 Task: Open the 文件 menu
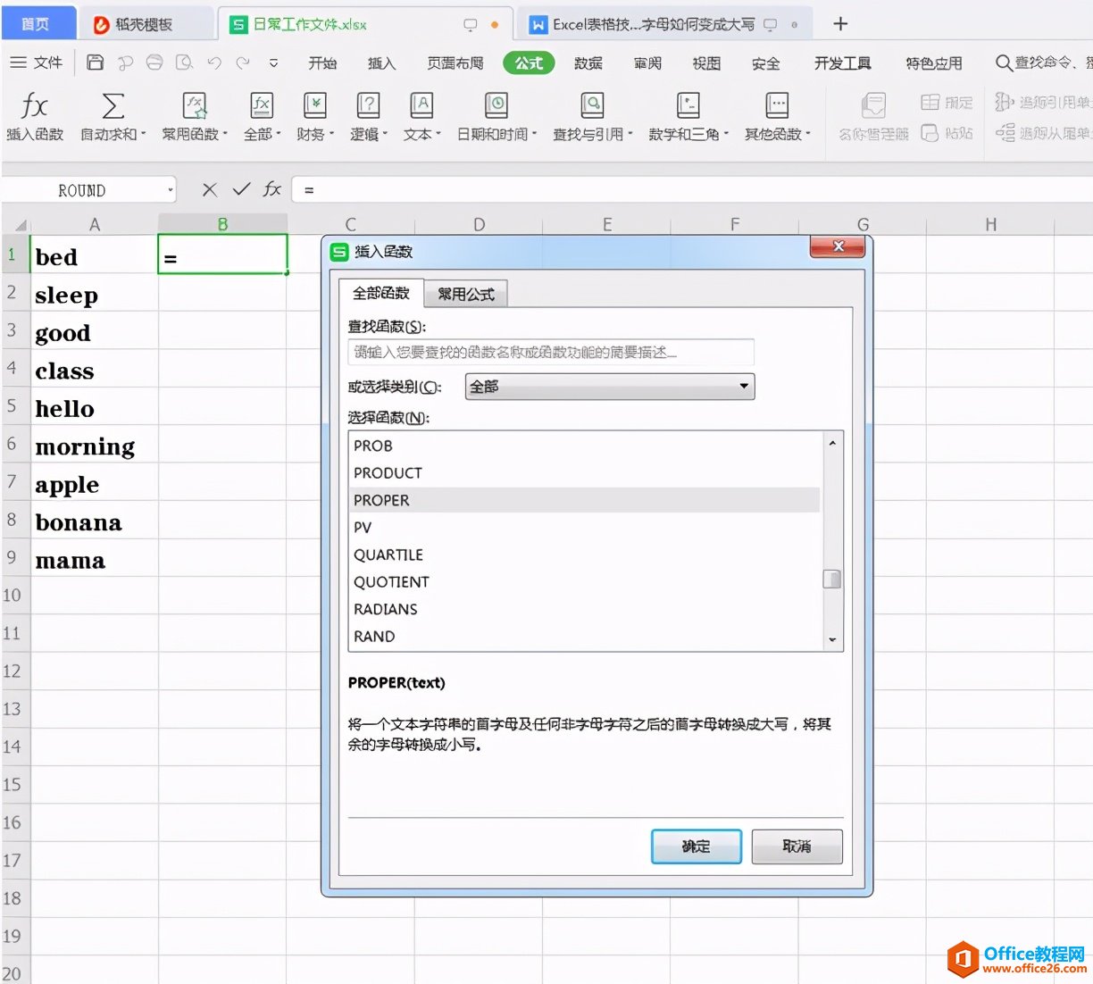pos(37,63)
